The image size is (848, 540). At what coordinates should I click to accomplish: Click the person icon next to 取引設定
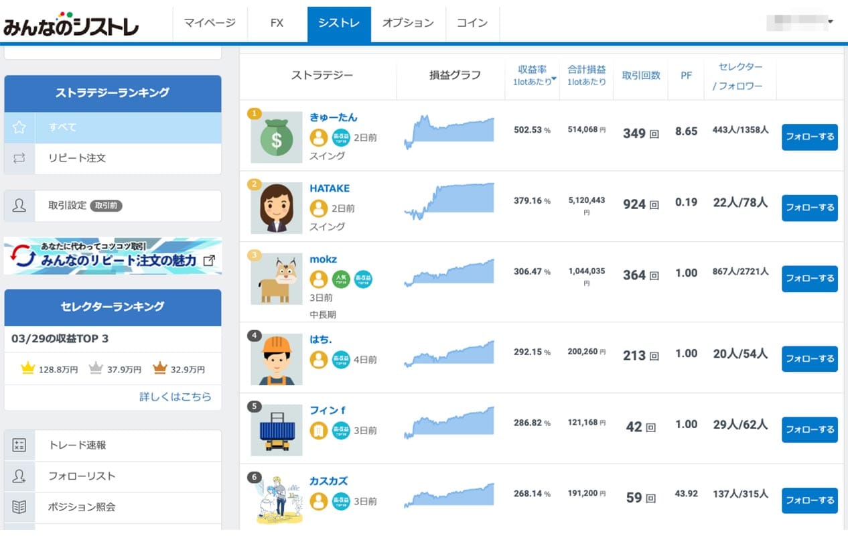pos(19,206)
